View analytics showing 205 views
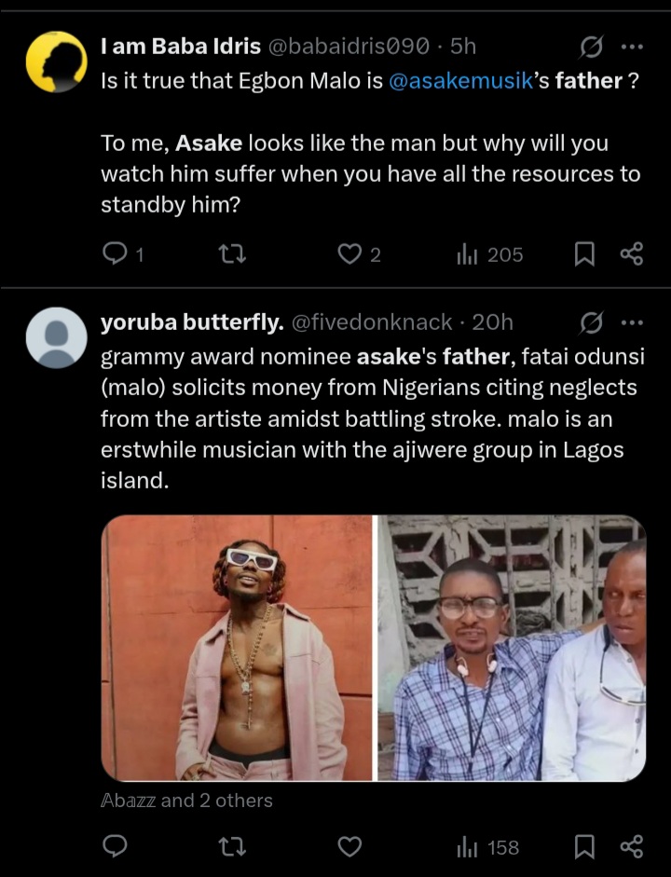Image resolution: width=671 pixels, height=877 pixels. [x=490, y=254]
